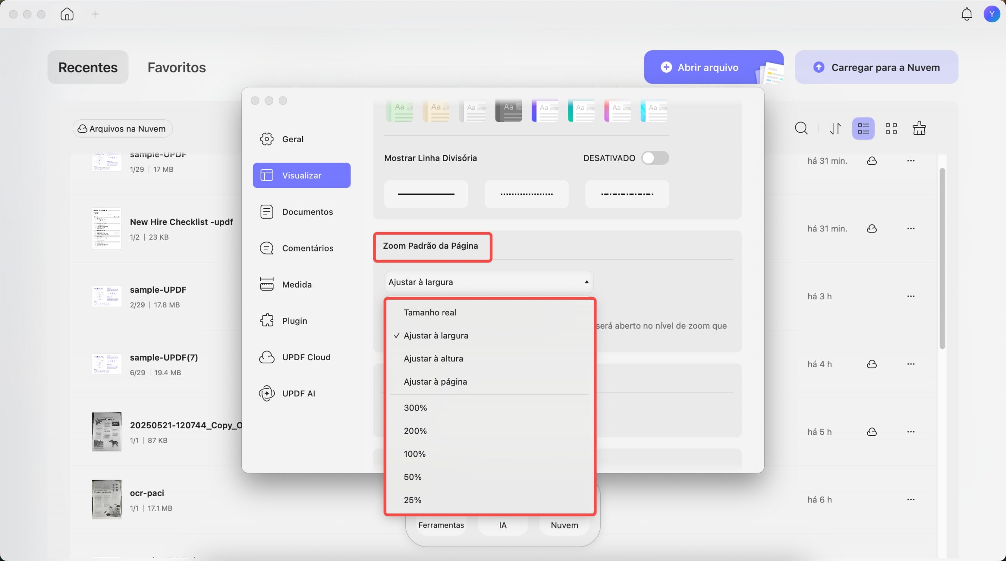This screenshot has width=1006, height=561.
Task: Choose Ajustar à página zoom option
Action: pyautogui.click(x=489, y=381)
